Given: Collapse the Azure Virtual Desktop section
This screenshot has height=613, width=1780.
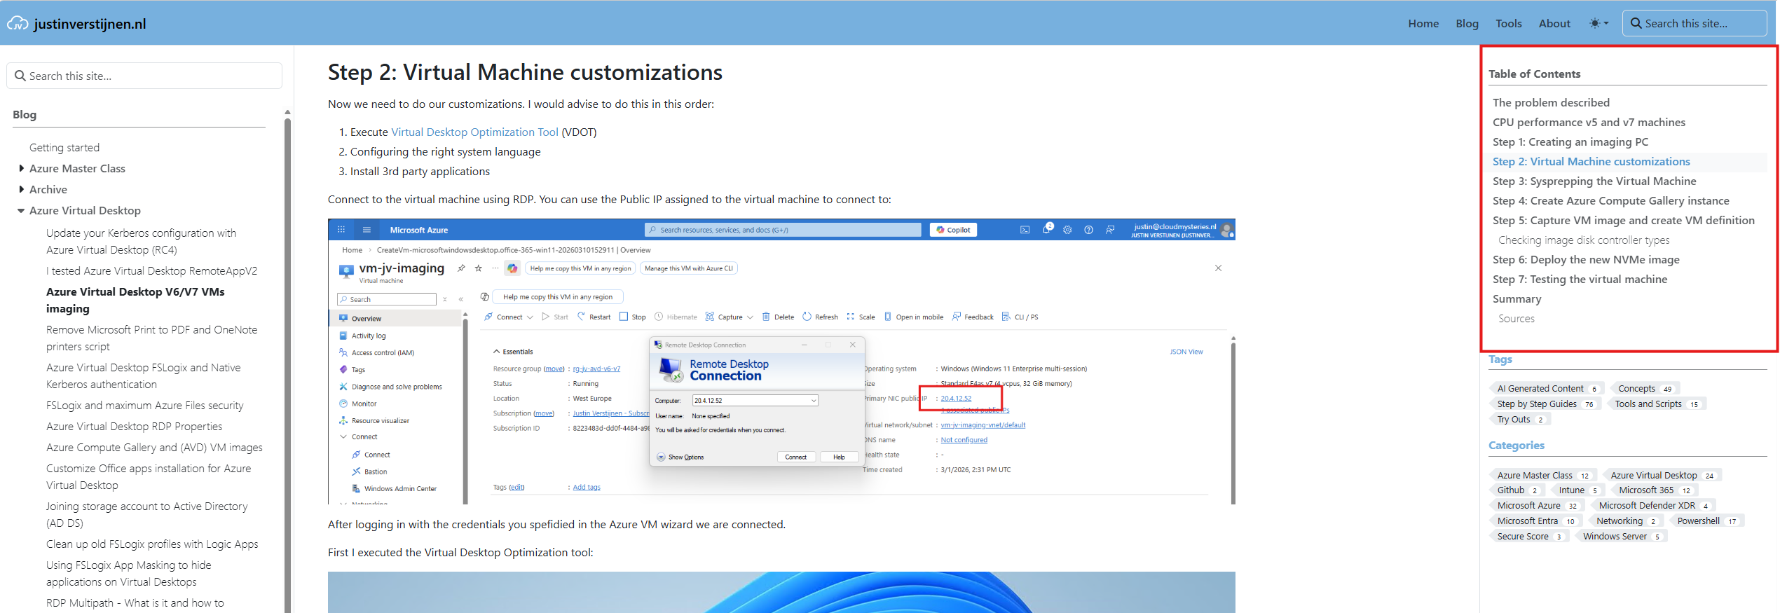Looking at the screenshot, I should (21, 210).
